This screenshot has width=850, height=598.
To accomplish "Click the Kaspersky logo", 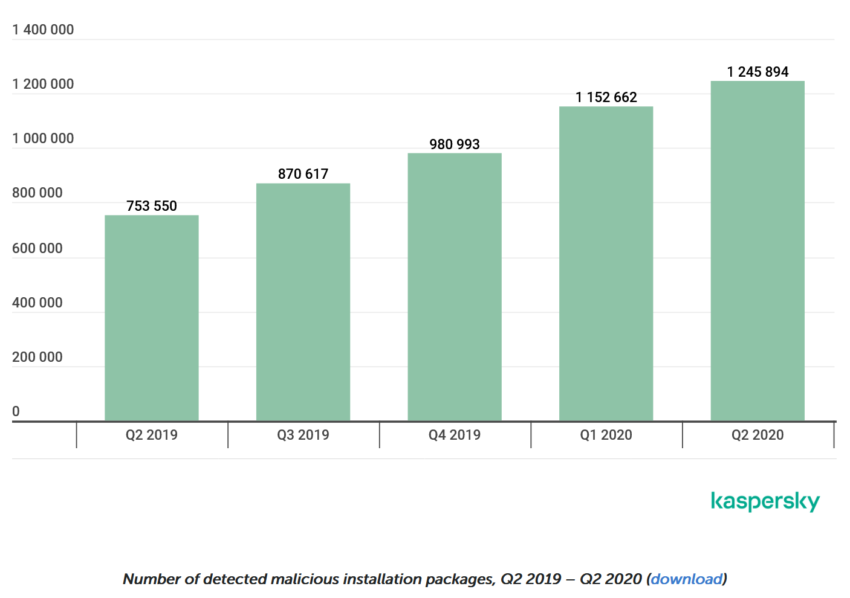I will point(765,501).
